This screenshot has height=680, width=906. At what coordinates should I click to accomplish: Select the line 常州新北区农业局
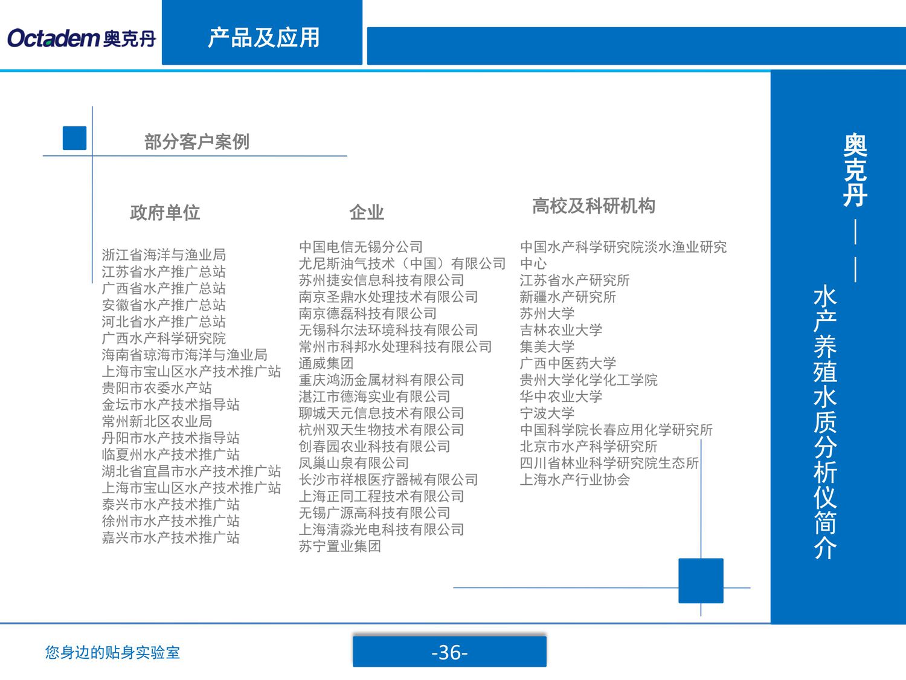coord(157,421)
